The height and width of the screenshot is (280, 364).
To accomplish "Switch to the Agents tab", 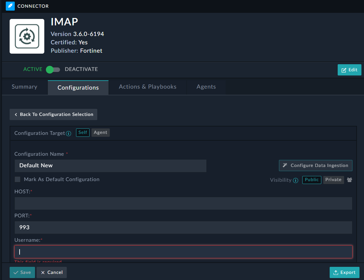I will pos(206,86).
